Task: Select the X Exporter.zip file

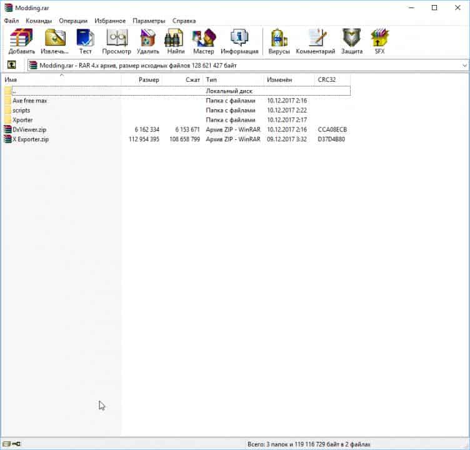Action: tap(31, 139)
